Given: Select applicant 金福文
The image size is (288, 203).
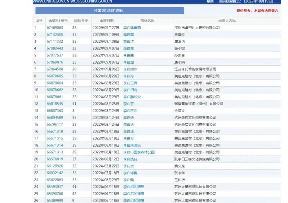Looking at the screenshot, I should pos(180,111).
